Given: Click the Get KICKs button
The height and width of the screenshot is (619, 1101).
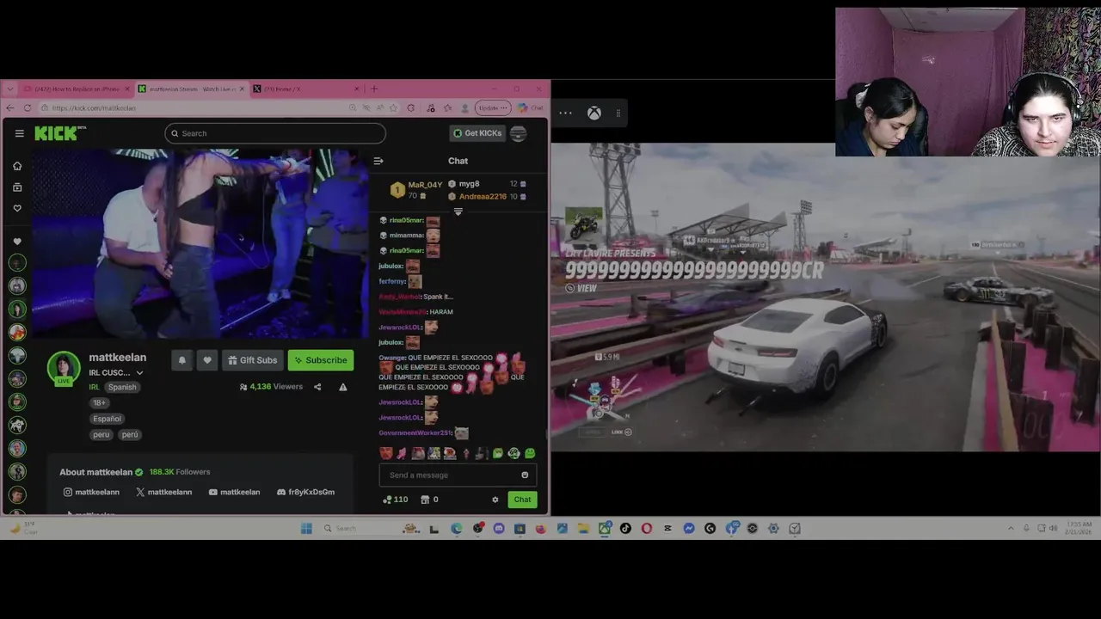Looking at the screenshot, I should [x=477, y=133].
